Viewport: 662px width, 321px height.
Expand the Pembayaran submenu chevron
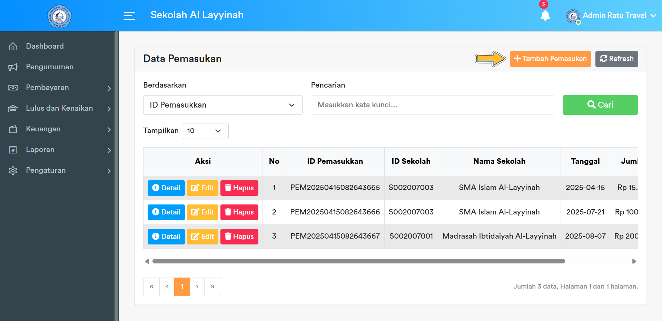(109, 88)
